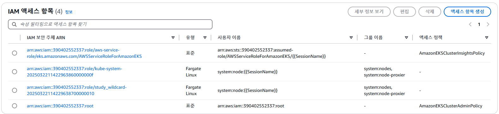Click the 유형 column header

coord(190,38)
